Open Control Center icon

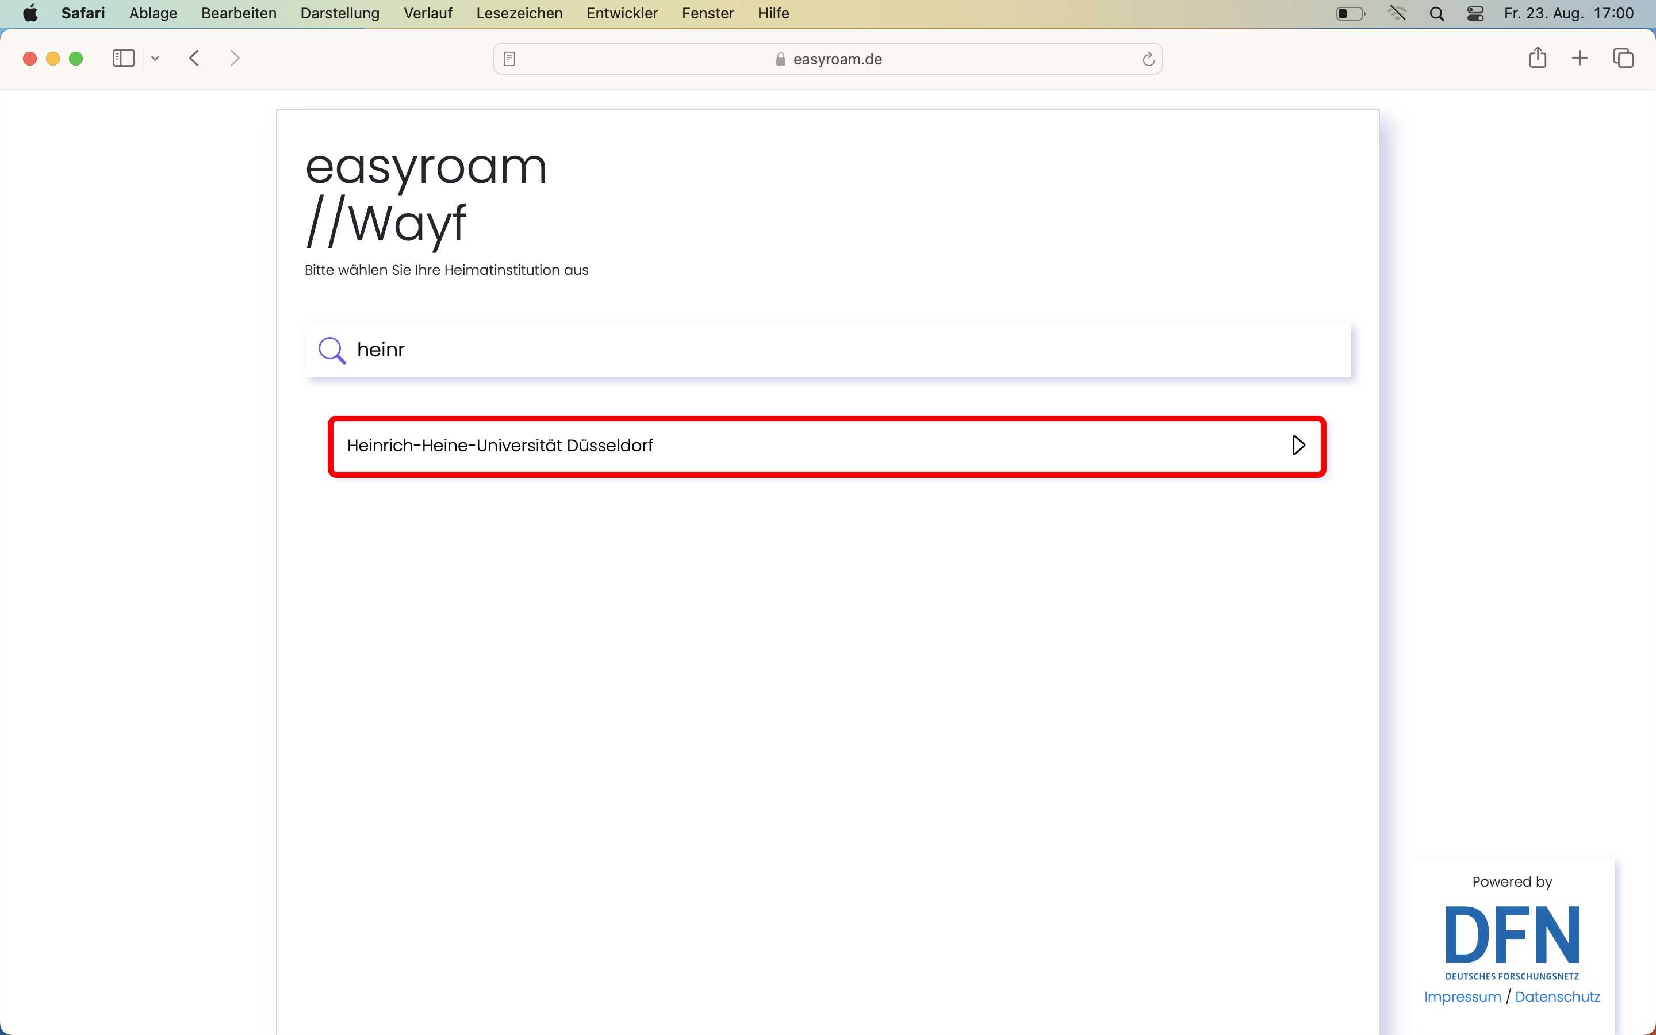(1475, 13)
